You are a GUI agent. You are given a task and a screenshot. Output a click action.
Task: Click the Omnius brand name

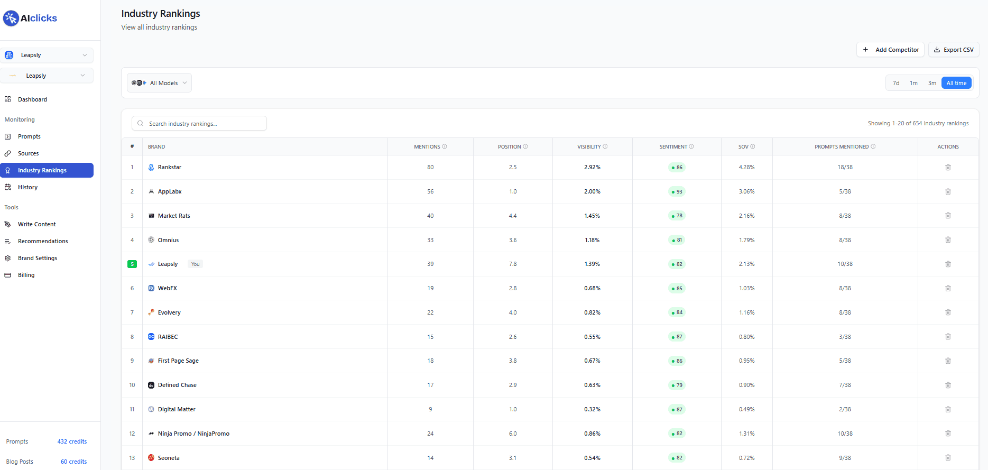coord(168,240)
